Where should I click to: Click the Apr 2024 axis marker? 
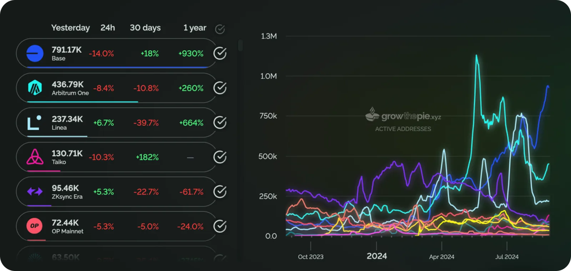tap(441, 257)
